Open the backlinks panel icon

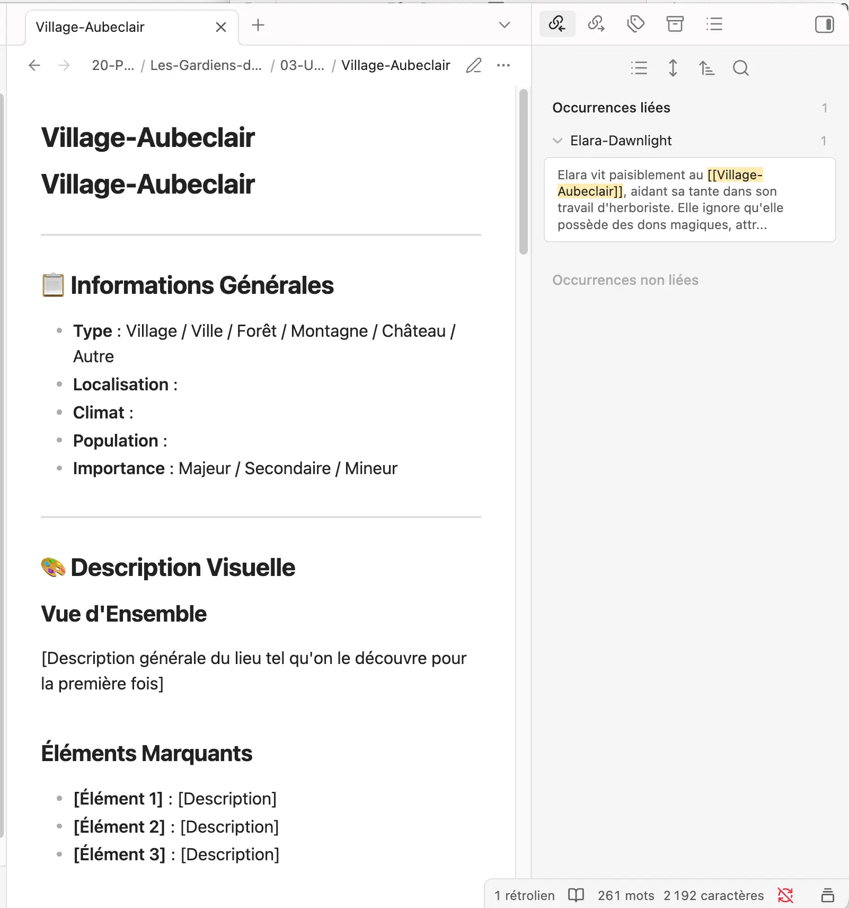point(557,24)
